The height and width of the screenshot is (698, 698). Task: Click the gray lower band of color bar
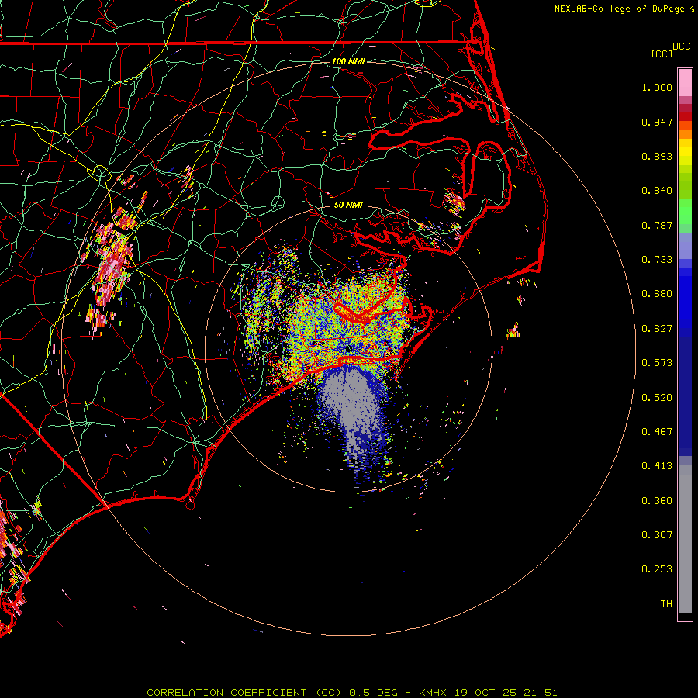(685, 539)
